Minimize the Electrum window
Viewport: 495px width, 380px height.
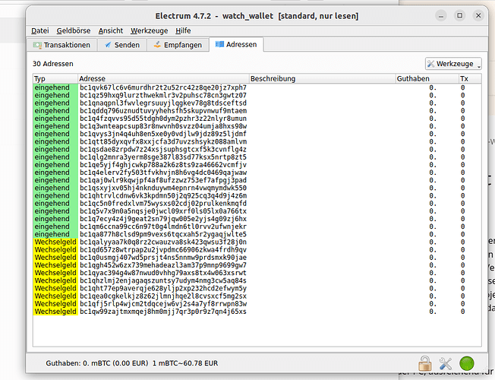(x=441, y=15)
